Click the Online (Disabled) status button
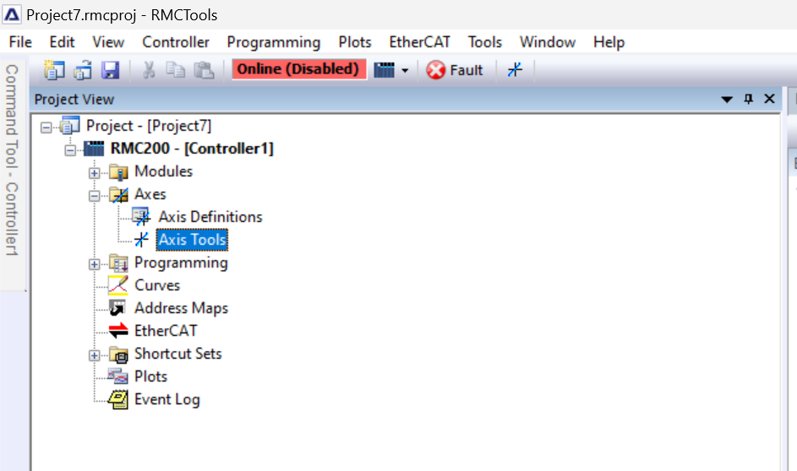797x471 pixels. click(299, 69)
